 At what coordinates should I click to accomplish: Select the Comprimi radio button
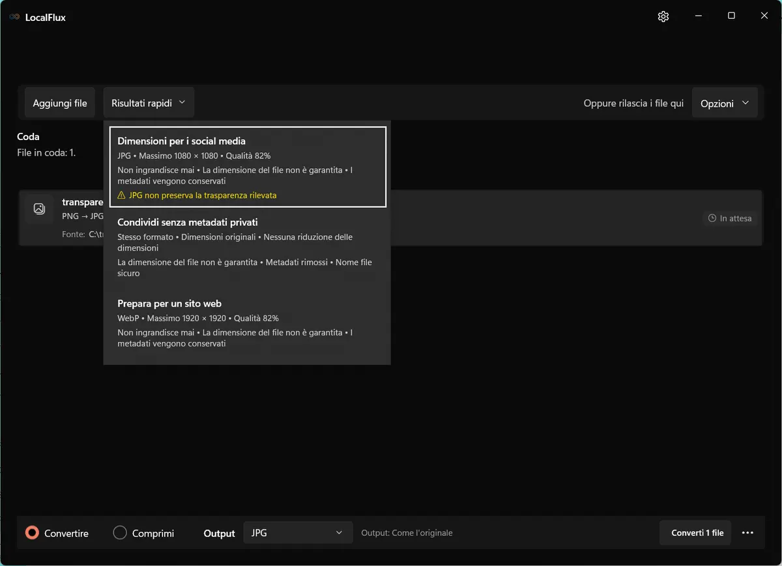[x=120, y=533]
